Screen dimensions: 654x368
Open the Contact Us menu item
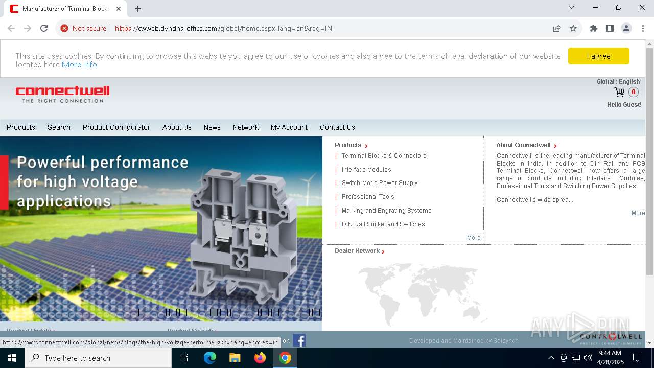(x=337, y=127)
